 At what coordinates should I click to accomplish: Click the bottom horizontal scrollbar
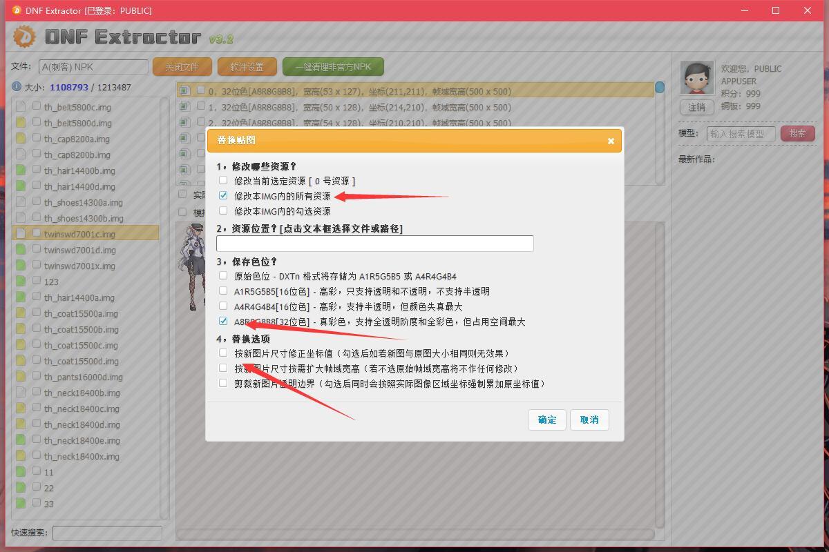(415, 534)
